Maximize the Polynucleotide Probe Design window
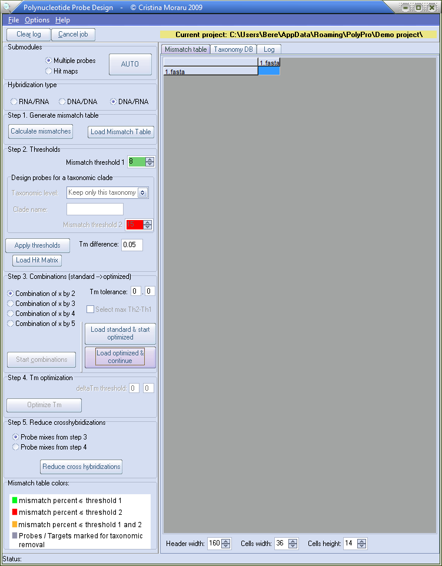 pos(418,7)
